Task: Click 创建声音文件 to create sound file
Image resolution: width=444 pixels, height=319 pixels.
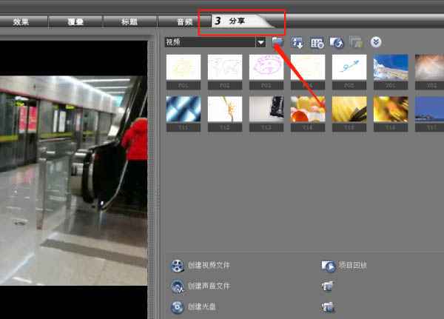Action: click(201, 286)
